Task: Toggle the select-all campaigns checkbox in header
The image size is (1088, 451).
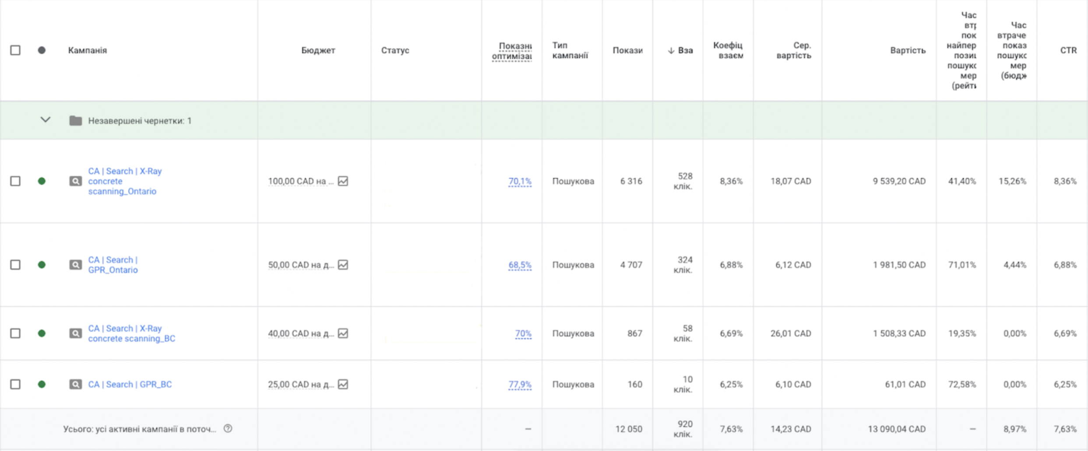Action: click(15, 50)
